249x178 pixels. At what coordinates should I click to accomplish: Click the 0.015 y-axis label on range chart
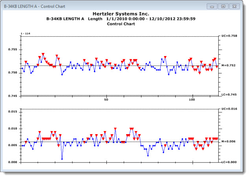click(13, 112)
